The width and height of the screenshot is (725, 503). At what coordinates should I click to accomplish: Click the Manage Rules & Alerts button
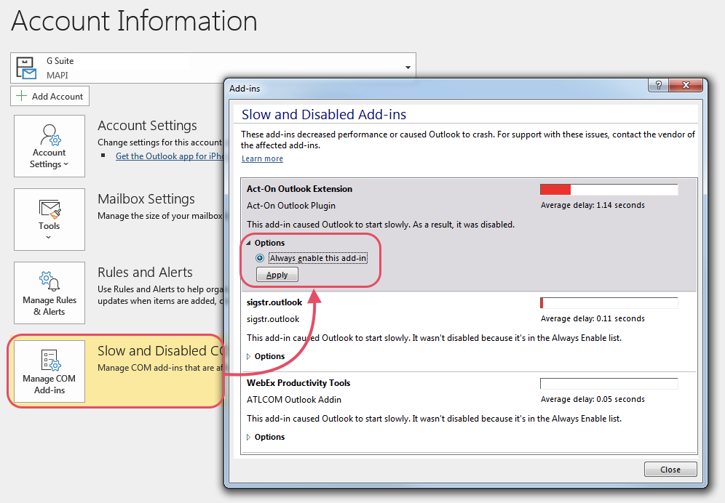click(x=49, y=293)
